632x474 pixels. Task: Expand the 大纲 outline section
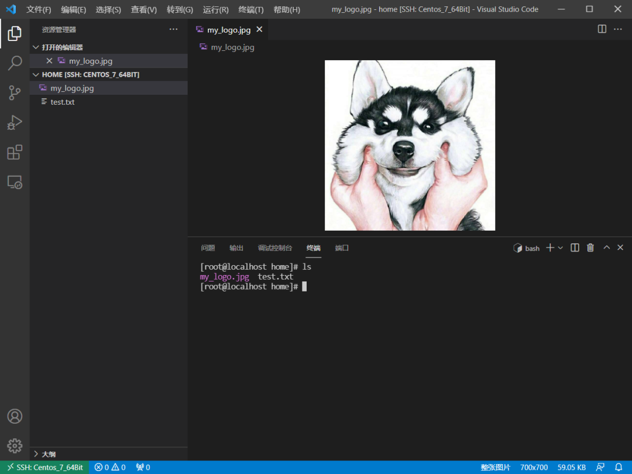(109, 454)
